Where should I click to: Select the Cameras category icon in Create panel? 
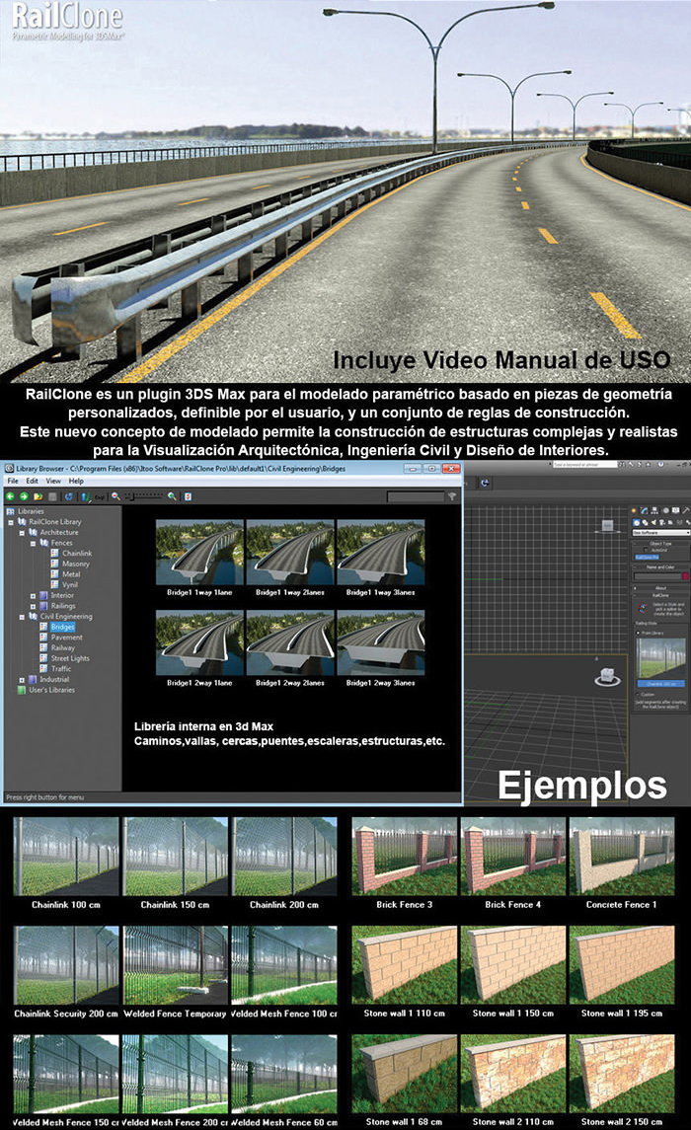coord(662,522)
